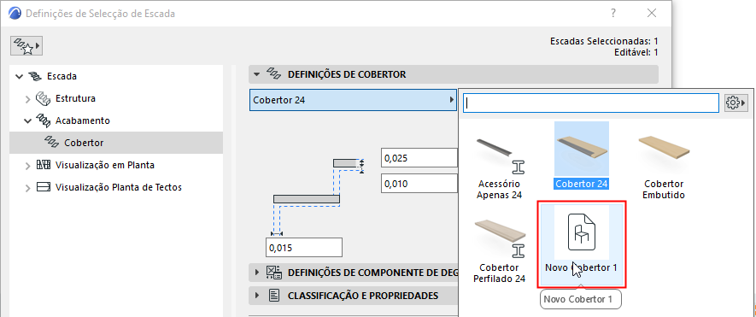Click the 0,015 nosing field
Screen dimensions: 756x317
tap(304, 248)
